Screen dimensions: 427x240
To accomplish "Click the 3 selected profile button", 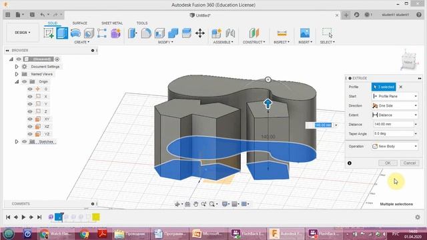I will point(384,87).
